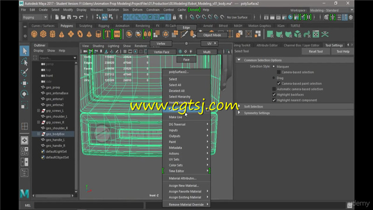
Task: Expand geo_bodyBox node in Outliner
Action: 39,134
